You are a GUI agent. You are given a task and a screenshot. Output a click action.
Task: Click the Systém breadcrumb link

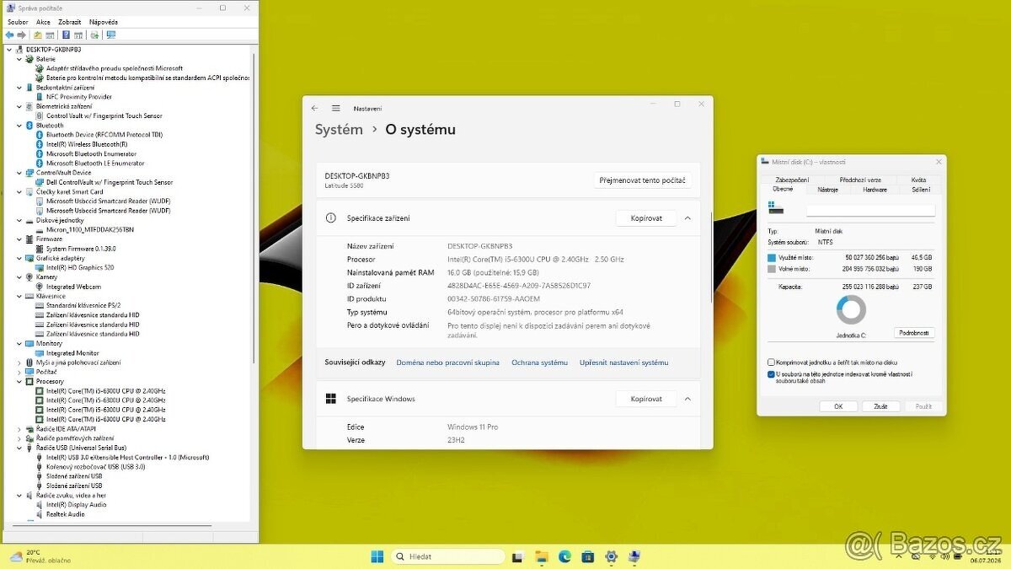click(339, 130)
